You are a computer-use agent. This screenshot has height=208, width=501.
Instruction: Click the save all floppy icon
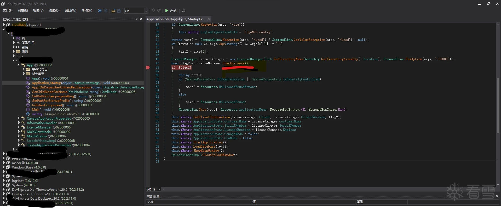point(119,11)
